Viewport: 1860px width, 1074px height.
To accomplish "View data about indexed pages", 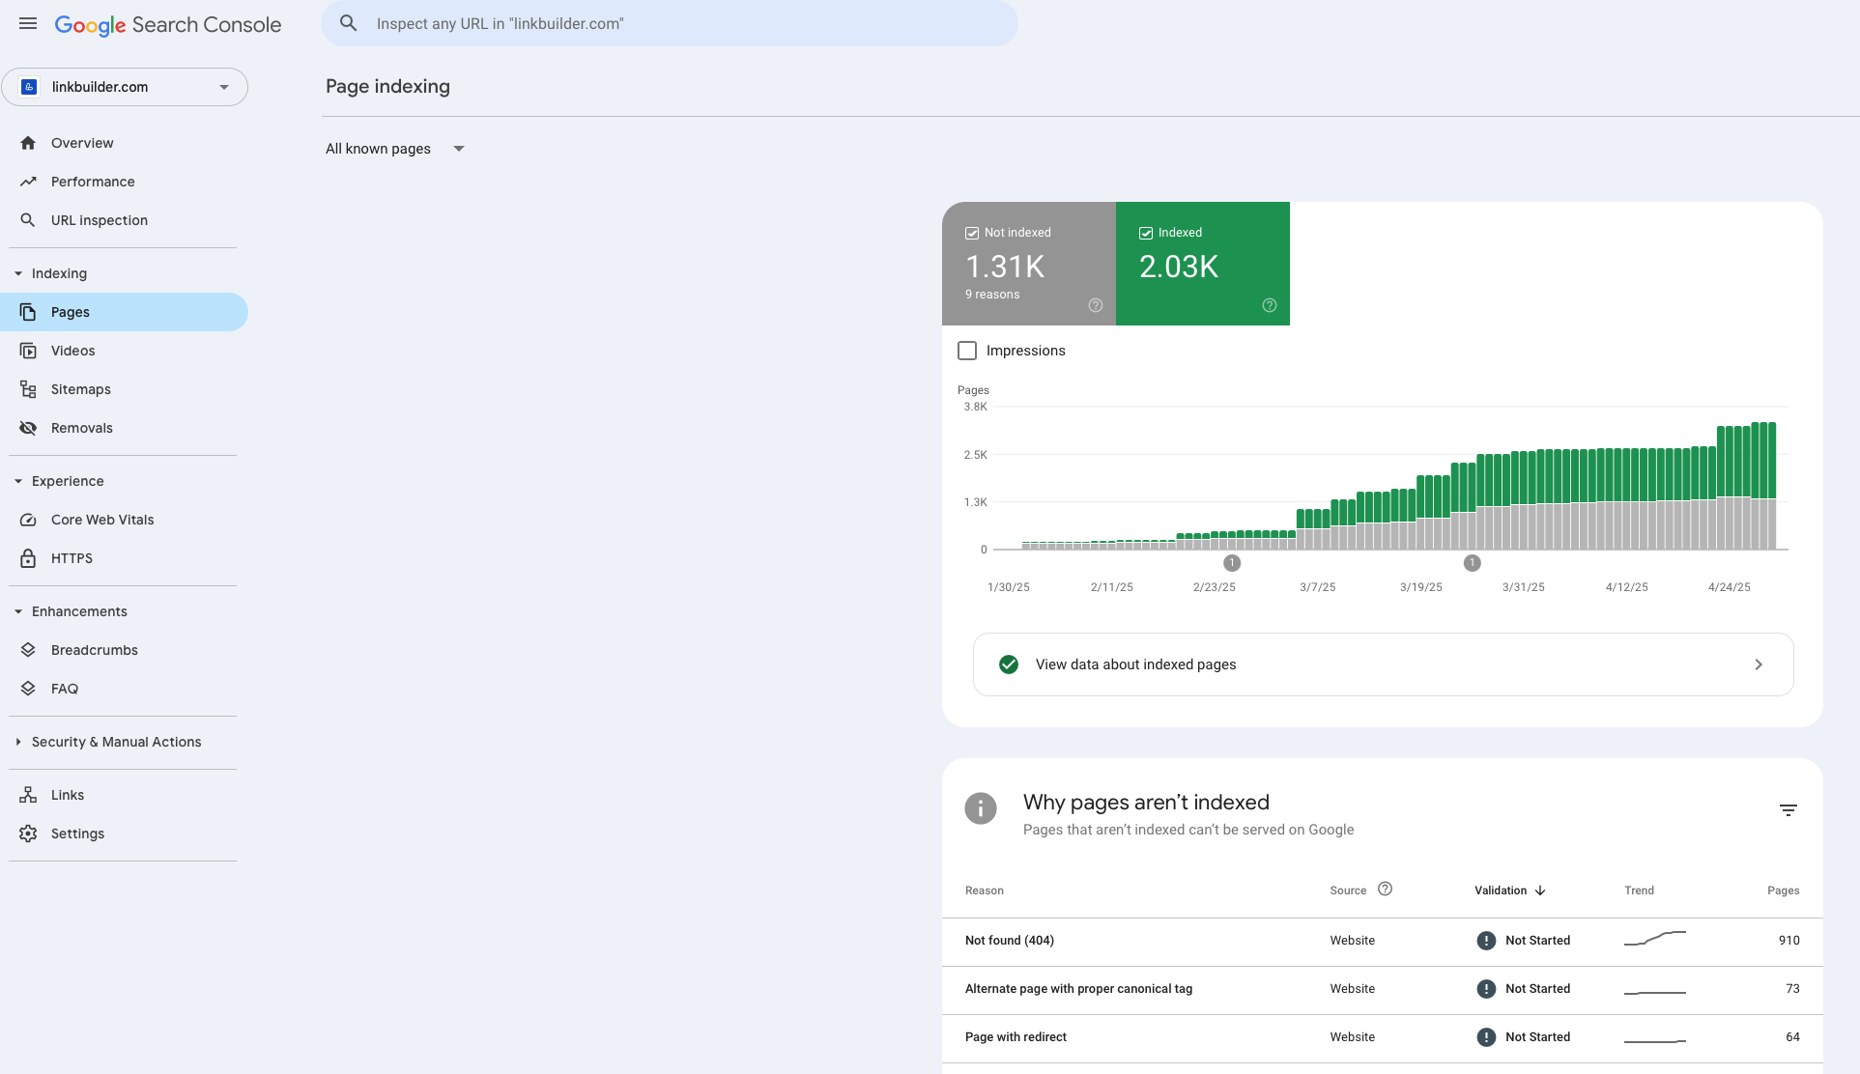I will pos(1383,664).
